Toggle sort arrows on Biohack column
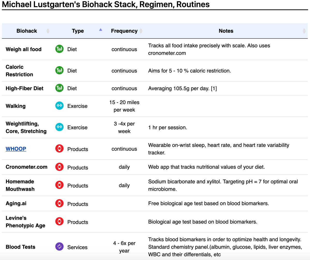Screen dimensions: 310x260 coord(48,31)
